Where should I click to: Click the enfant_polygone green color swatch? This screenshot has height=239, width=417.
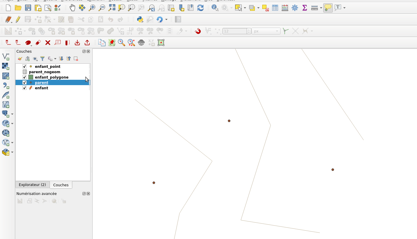click(31, 77)
